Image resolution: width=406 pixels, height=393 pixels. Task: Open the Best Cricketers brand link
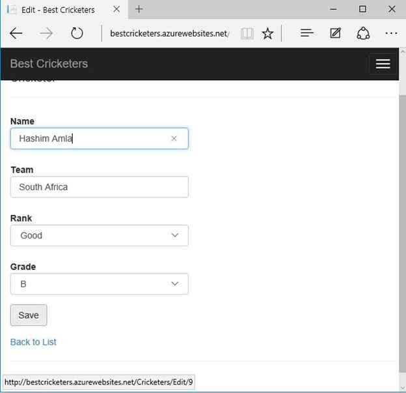[49, 64]
